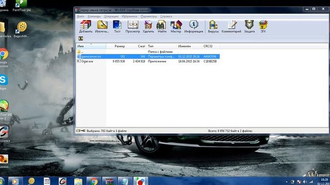Sort by the Сжат column header
Viewport: 330px width, 185px height.
[x=136, y=46]
